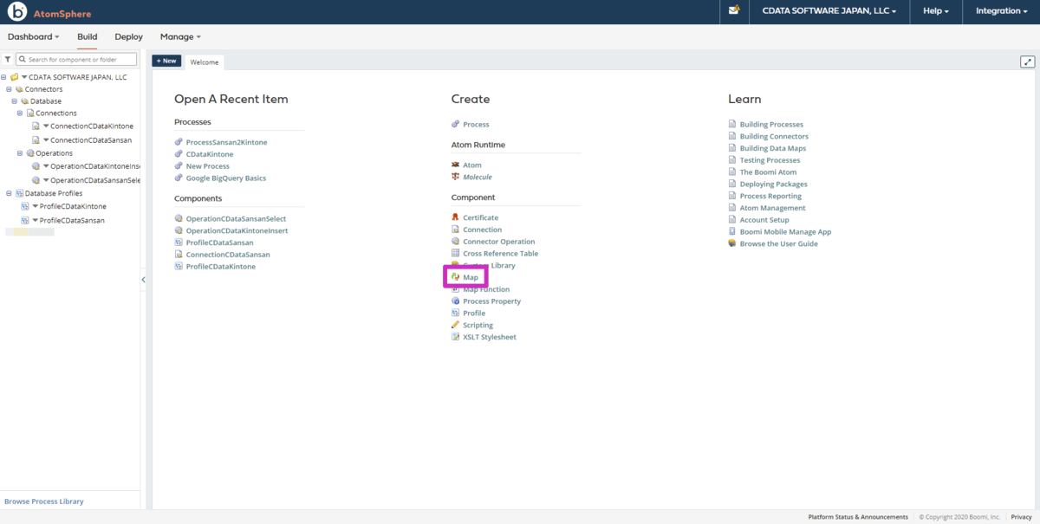The width and height of the screenshot is (1040, 524).
Task: Select ConnectionCDataSansan in the explorer tree
Action: (91, 140)
